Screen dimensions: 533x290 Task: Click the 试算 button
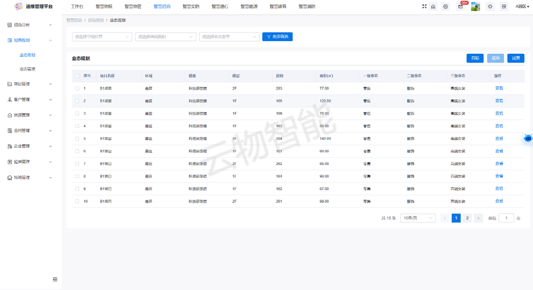click(516, 58)
